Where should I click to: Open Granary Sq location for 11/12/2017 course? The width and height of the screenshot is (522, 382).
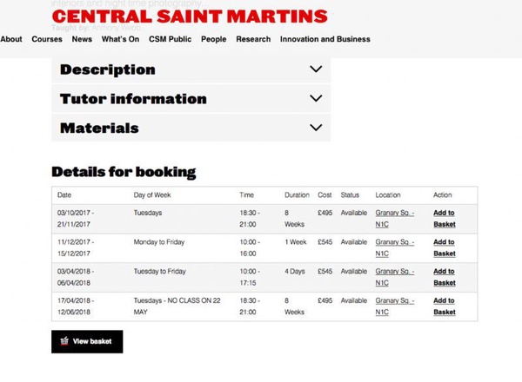pyautogui.click(x=395, y=247)
